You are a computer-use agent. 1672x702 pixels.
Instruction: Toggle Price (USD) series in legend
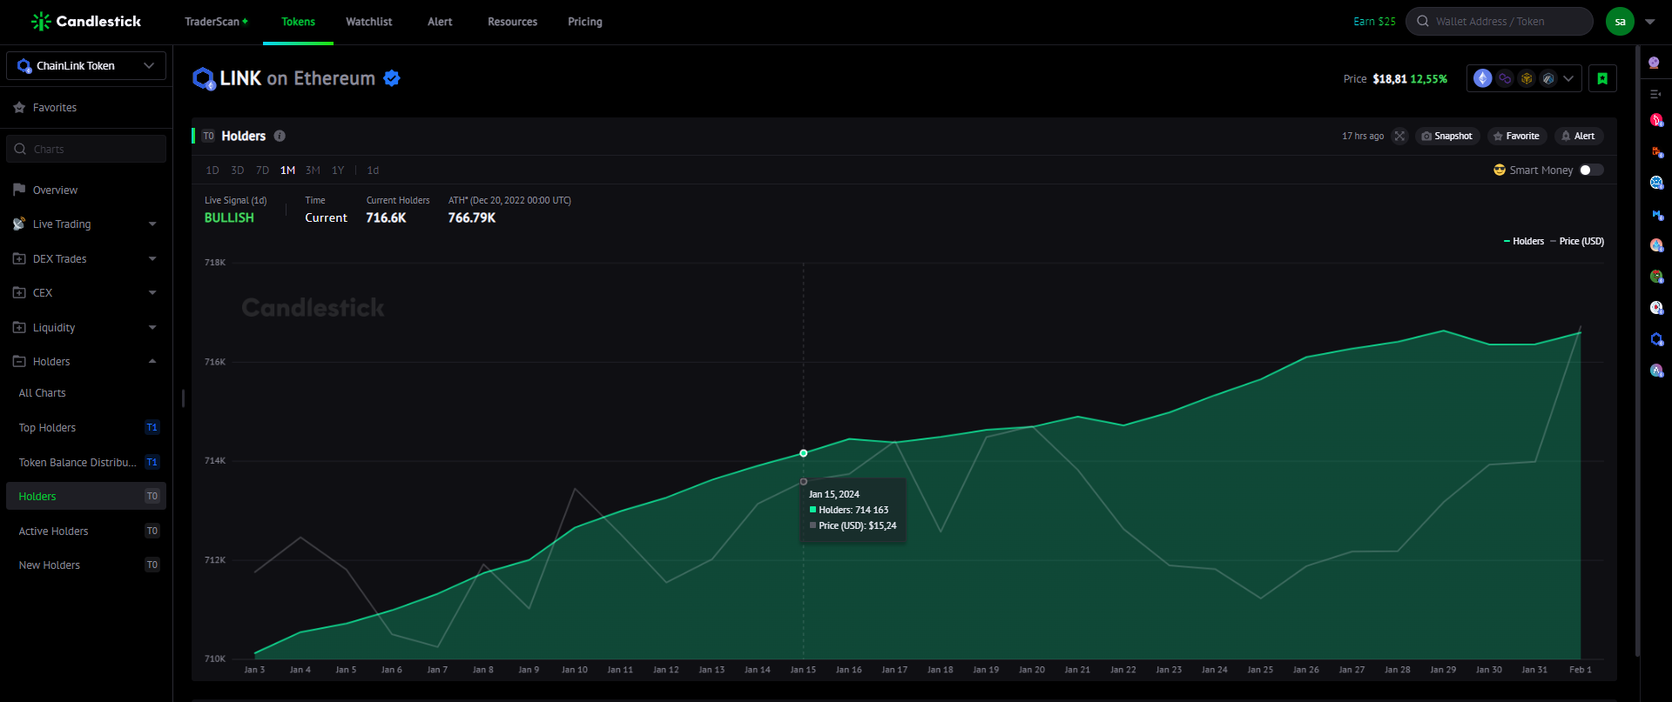[1577, 242]
